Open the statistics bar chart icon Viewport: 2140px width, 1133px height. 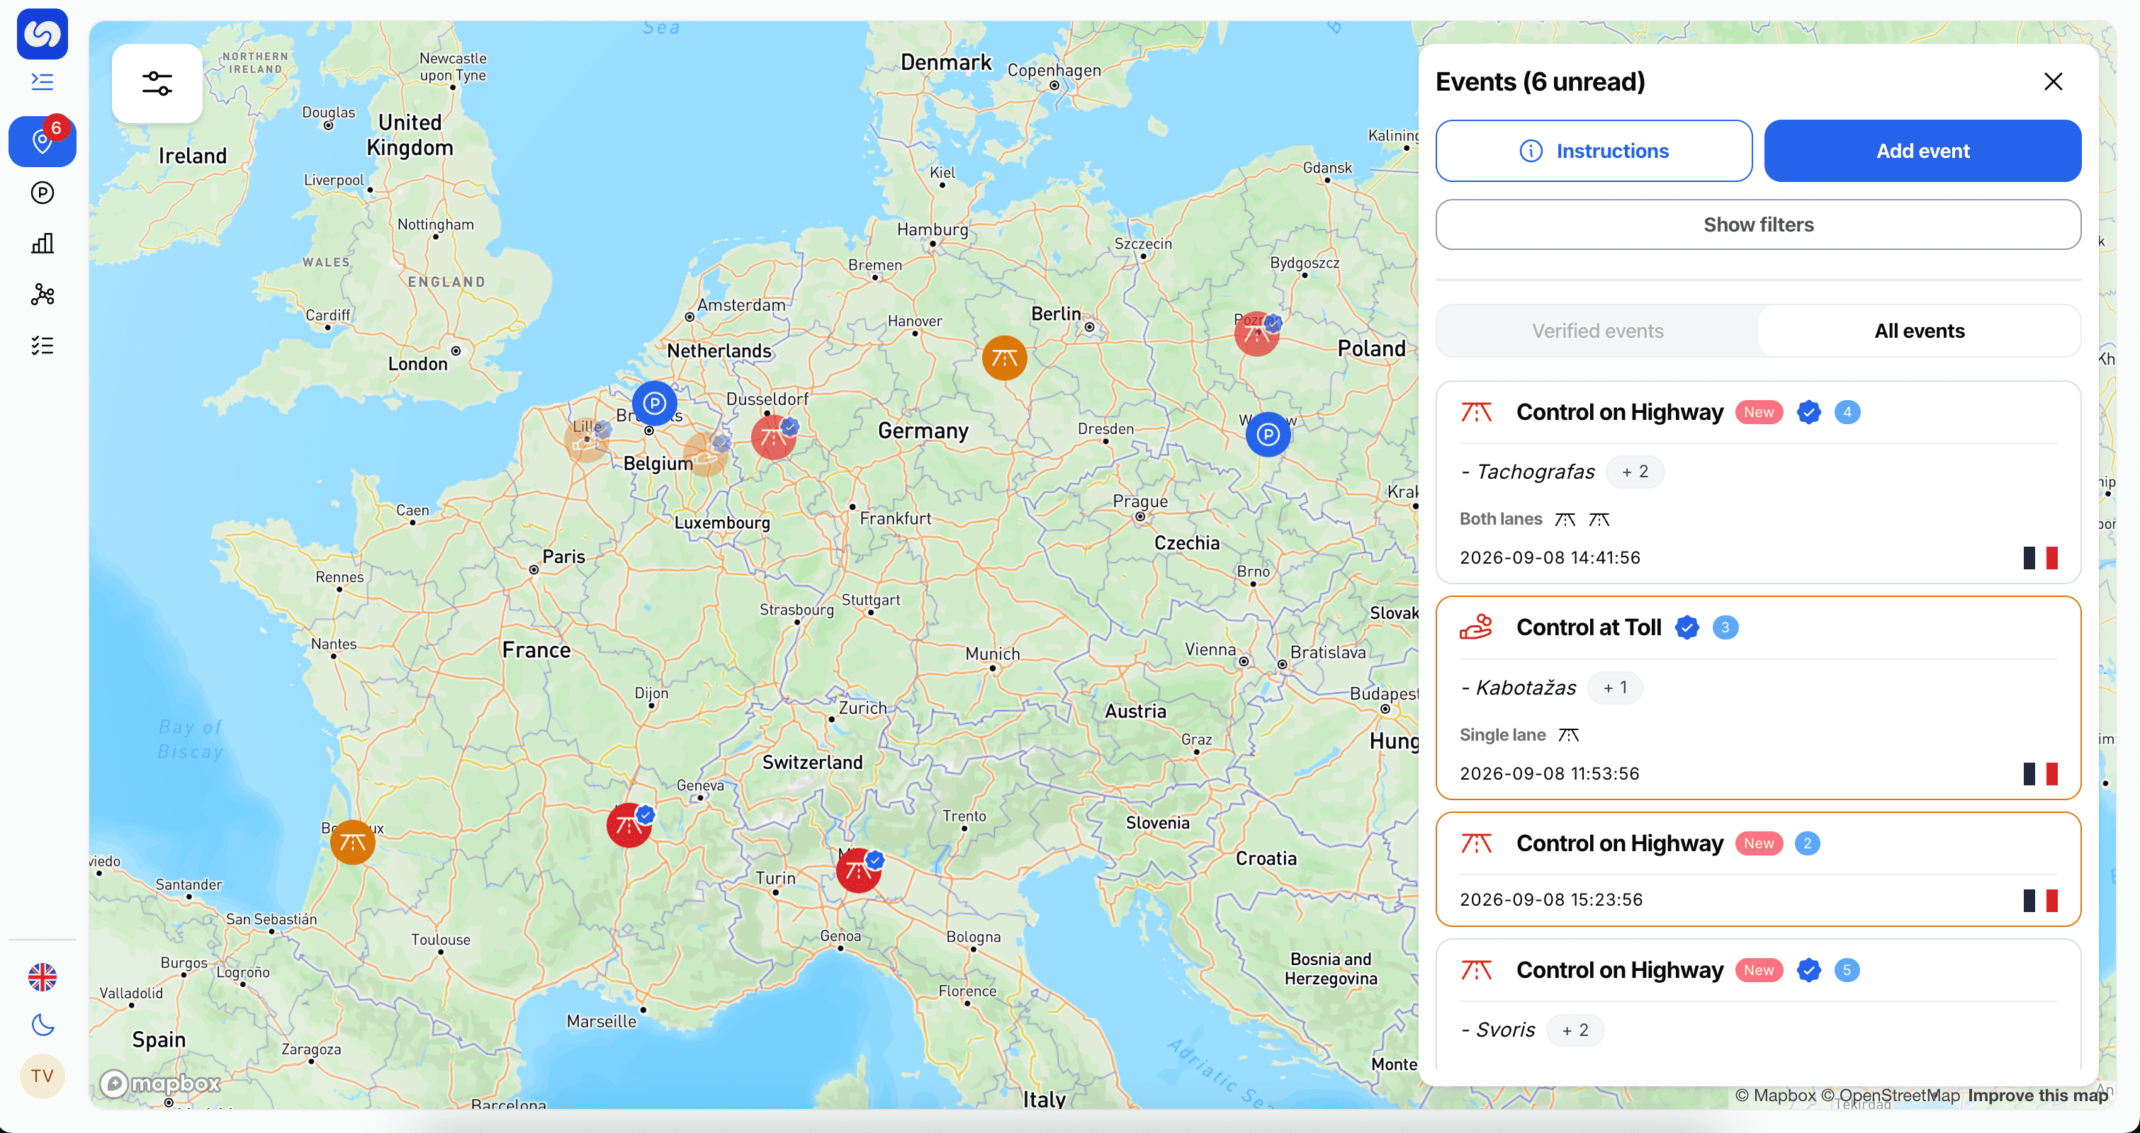coord(43,243)
